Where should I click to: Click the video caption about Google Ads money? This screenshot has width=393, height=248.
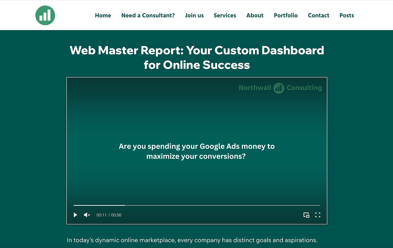(196, 151)
